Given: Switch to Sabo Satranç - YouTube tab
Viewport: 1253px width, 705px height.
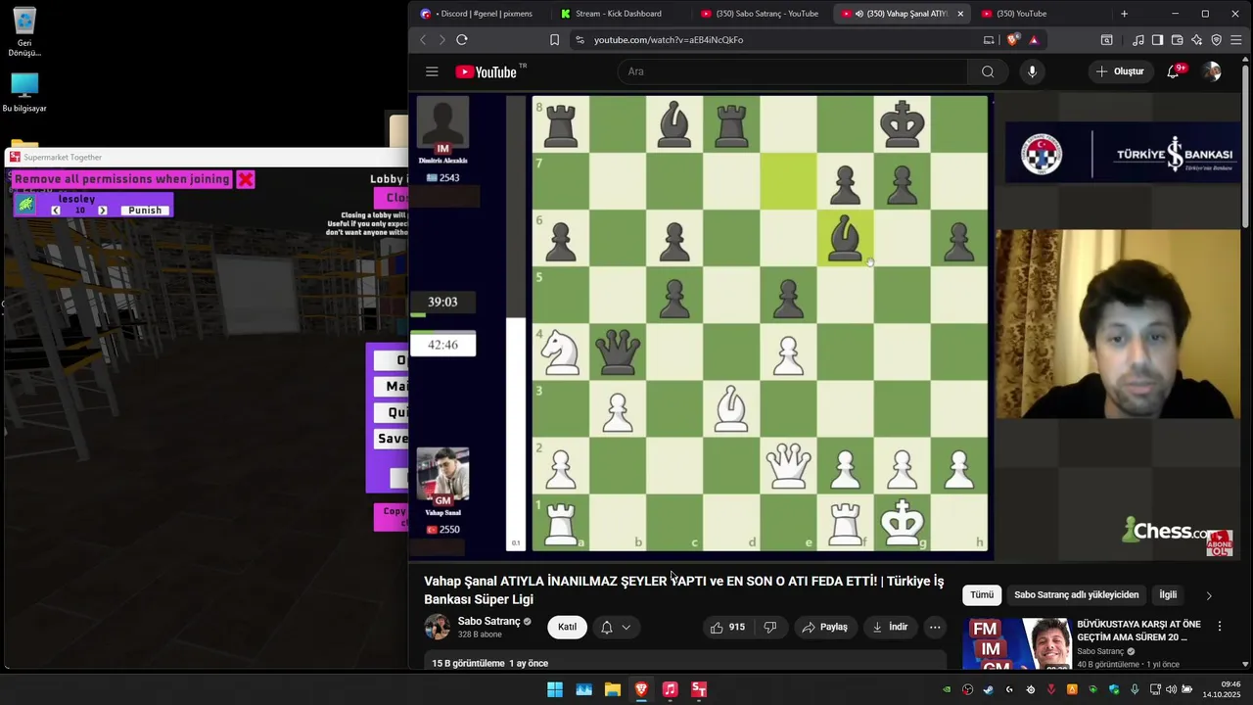Looking at the screenshot, I should pyautogui.click(x=760, y=14).
